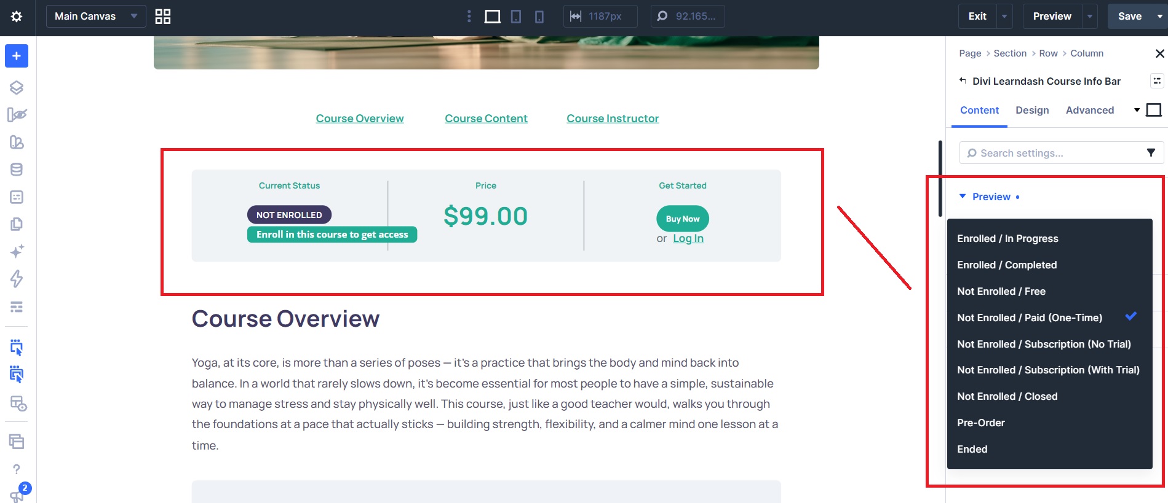Open Main Canvas dropdown

pos(96,17)
